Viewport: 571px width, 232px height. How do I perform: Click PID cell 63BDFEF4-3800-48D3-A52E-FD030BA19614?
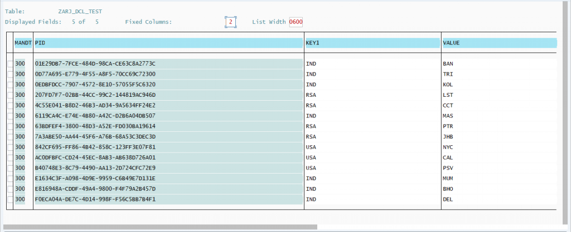coord(168,126)
